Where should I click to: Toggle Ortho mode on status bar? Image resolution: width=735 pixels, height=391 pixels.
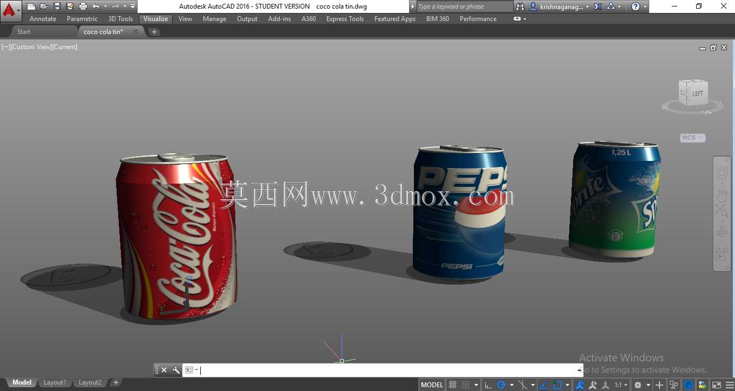tap(488, 385)
